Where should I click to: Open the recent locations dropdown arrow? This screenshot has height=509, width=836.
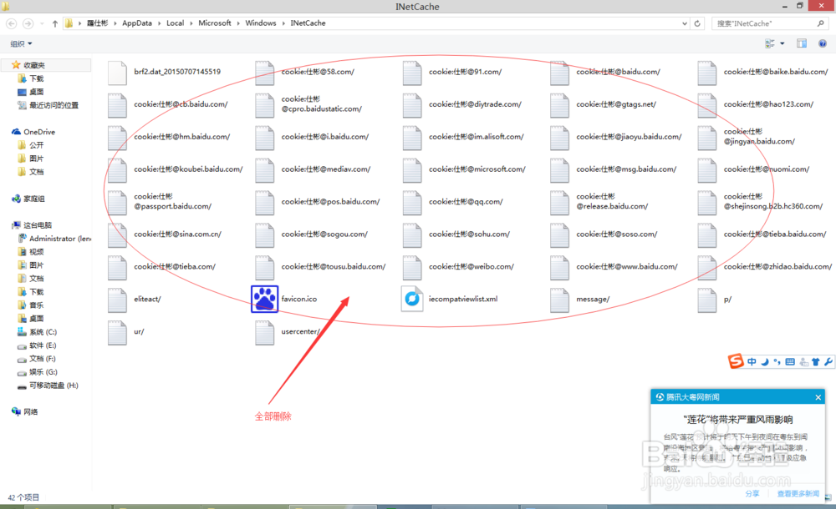tap(42, 23)
